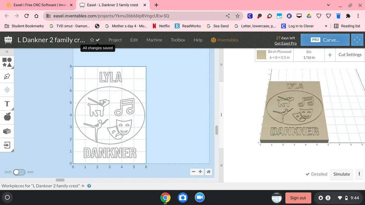The image size is (365, 205).
Task: Click the Get Easel Pro link
Action: pyautogui.click(x=285, y=43)
